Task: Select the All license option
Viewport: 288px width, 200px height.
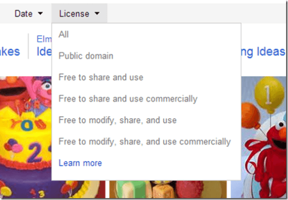Action: (64, 34)
